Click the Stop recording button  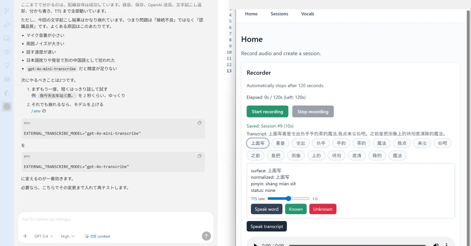click(313, 112)
